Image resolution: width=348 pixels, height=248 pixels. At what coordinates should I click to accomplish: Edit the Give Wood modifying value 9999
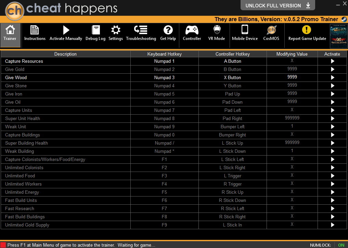[292, 77]
